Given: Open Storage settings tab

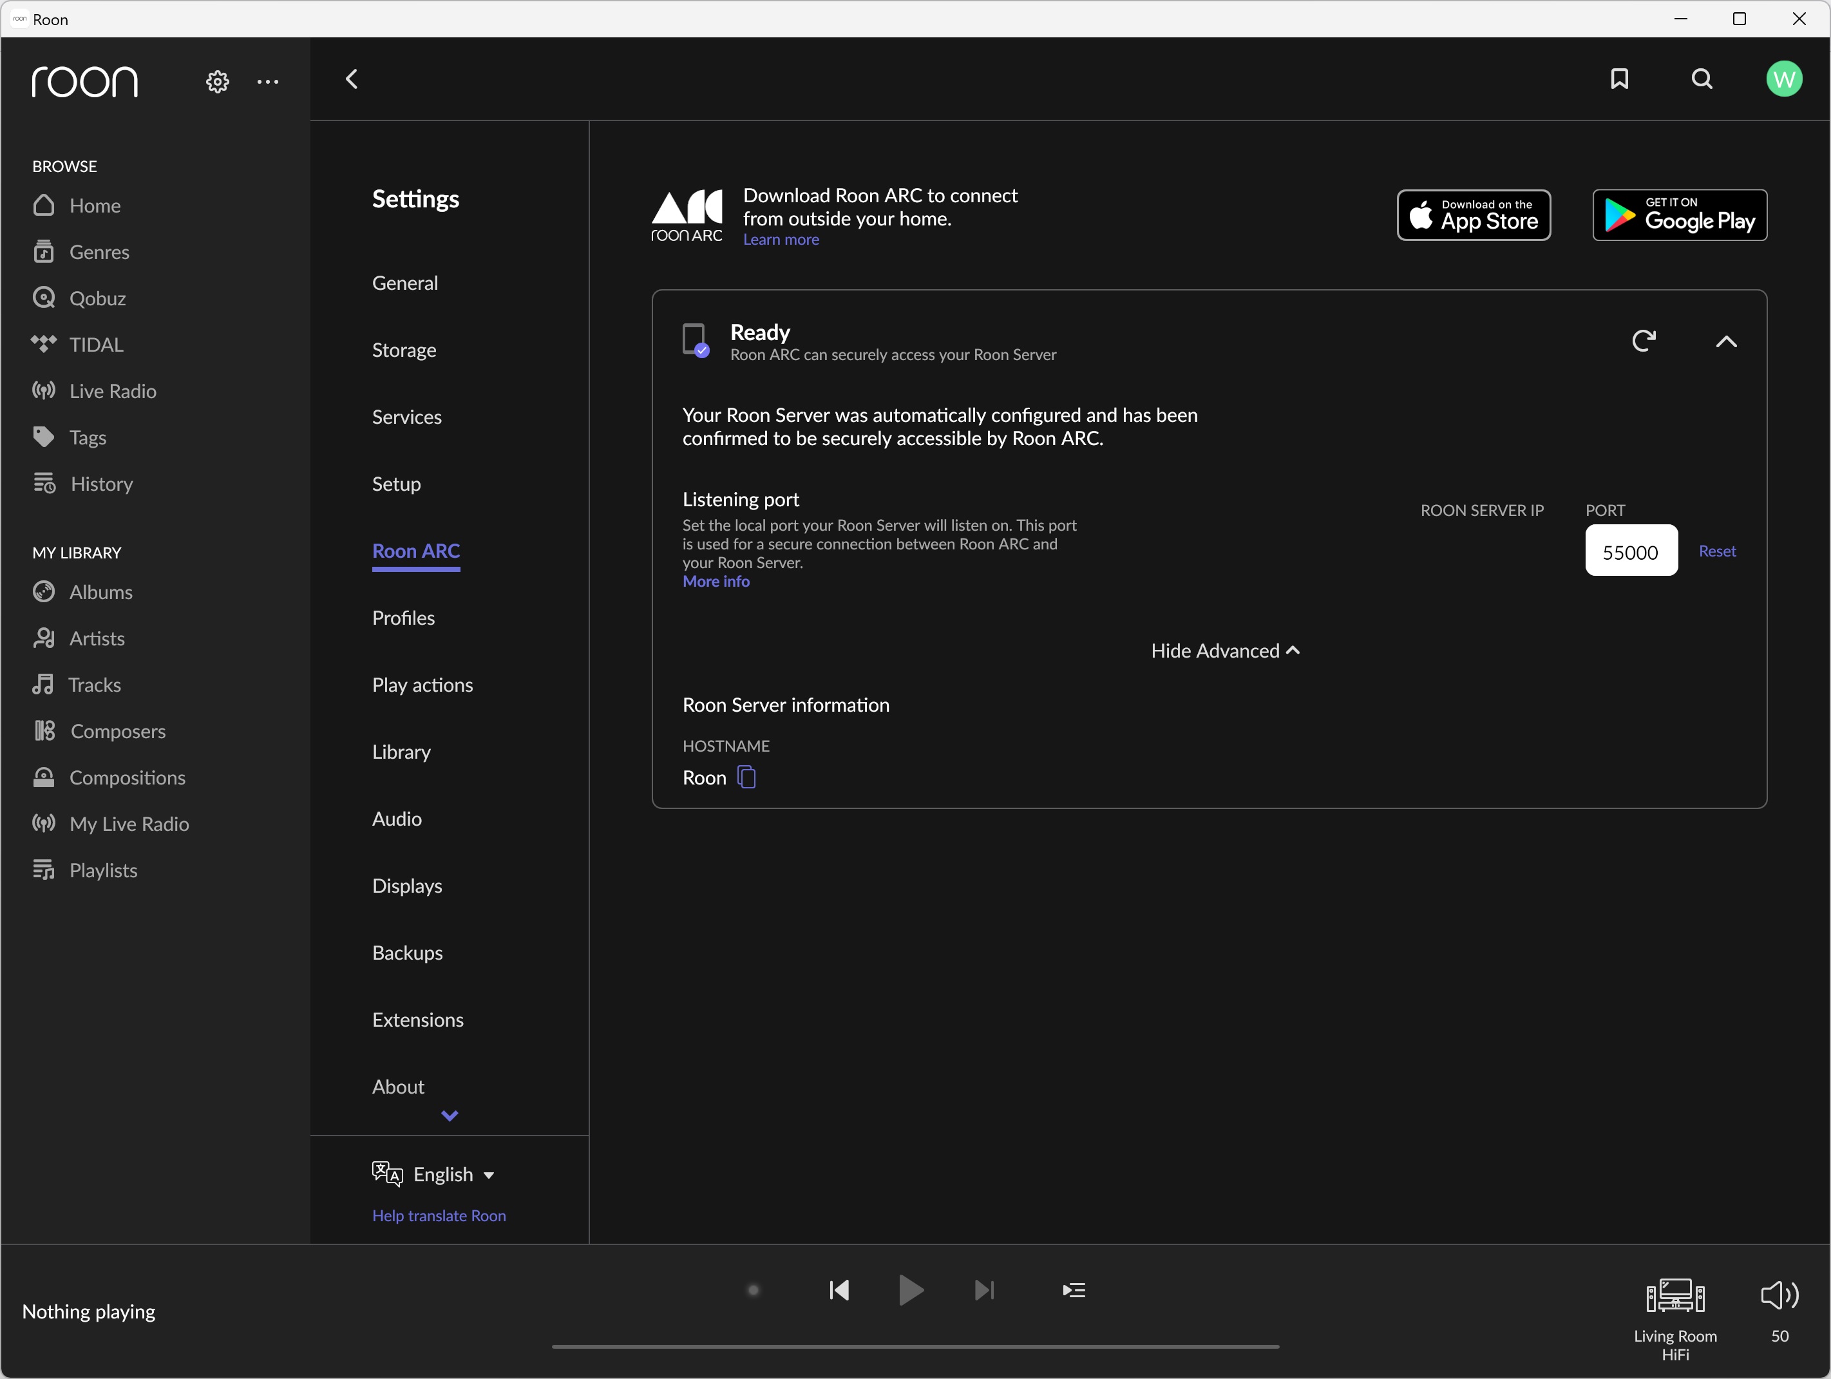Looking at the screenshot, I should [x=404, y=350].
